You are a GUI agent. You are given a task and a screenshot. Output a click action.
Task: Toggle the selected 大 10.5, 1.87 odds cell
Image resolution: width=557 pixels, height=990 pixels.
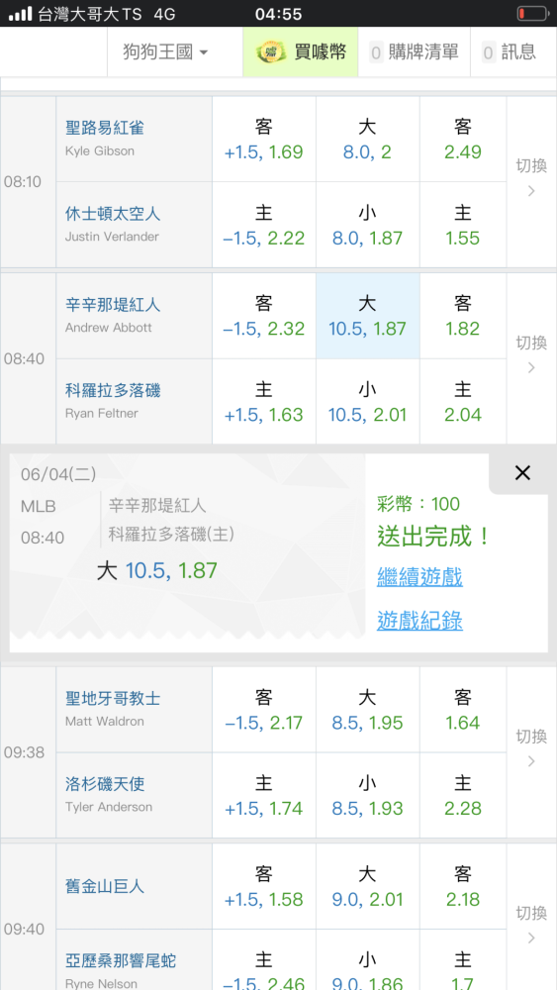pyautogui.click(x=368, y=316)
